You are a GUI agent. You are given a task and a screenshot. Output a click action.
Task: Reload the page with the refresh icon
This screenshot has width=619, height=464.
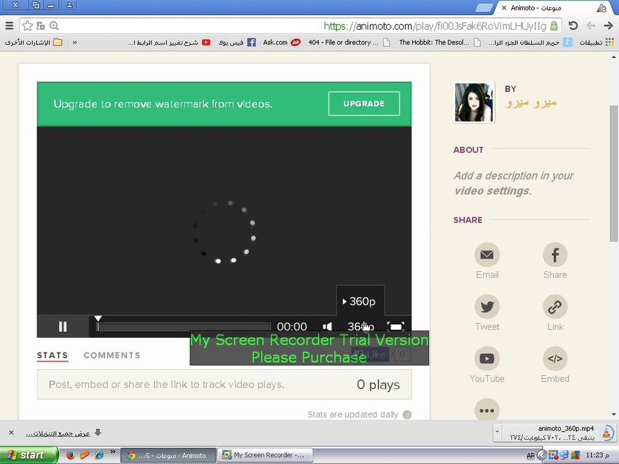(x=573, y=26)
